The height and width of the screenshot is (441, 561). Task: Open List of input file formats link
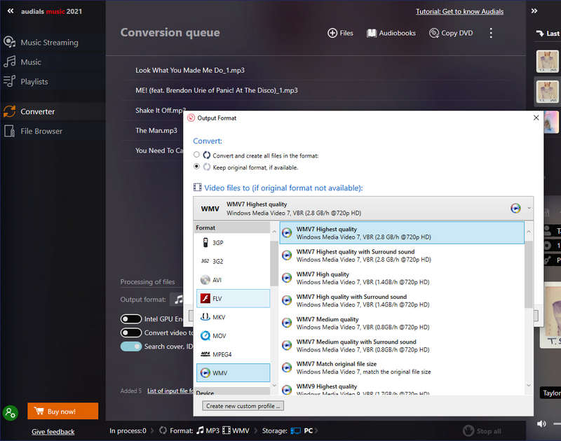(170, 391)
